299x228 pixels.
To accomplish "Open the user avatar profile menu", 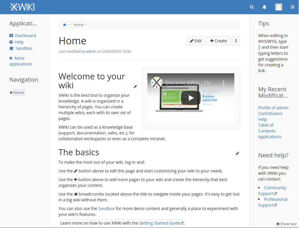I will 278,7.
